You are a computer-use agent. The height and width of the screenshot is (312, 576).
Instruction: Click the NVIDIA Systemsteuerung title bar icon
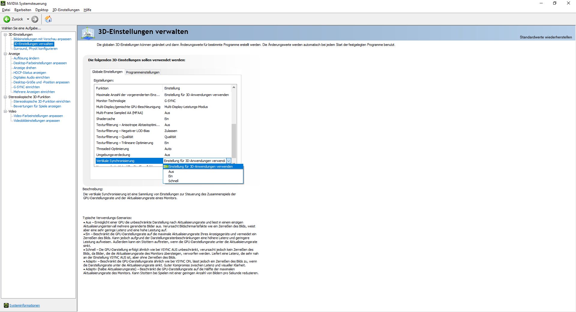[x=3, y=3]
